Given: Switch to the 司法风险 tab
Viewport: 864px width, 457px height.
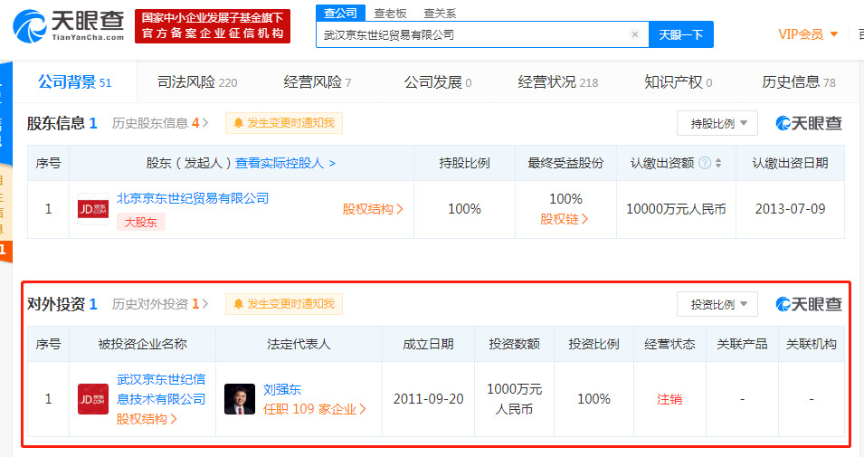Looking at the screenshot, I should (x=197, y=82).
